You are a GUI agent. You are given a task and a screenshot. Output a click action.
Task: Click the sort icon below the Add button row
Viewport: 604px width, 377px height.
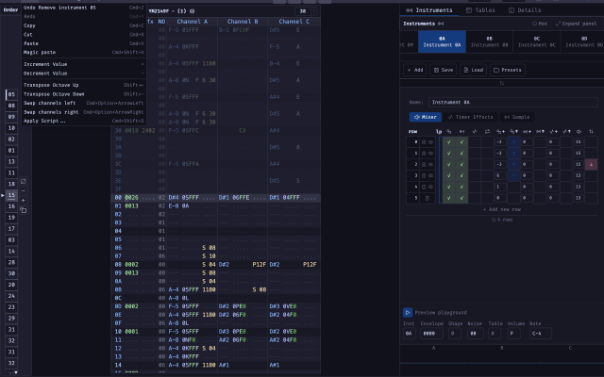tap(501, 83)
